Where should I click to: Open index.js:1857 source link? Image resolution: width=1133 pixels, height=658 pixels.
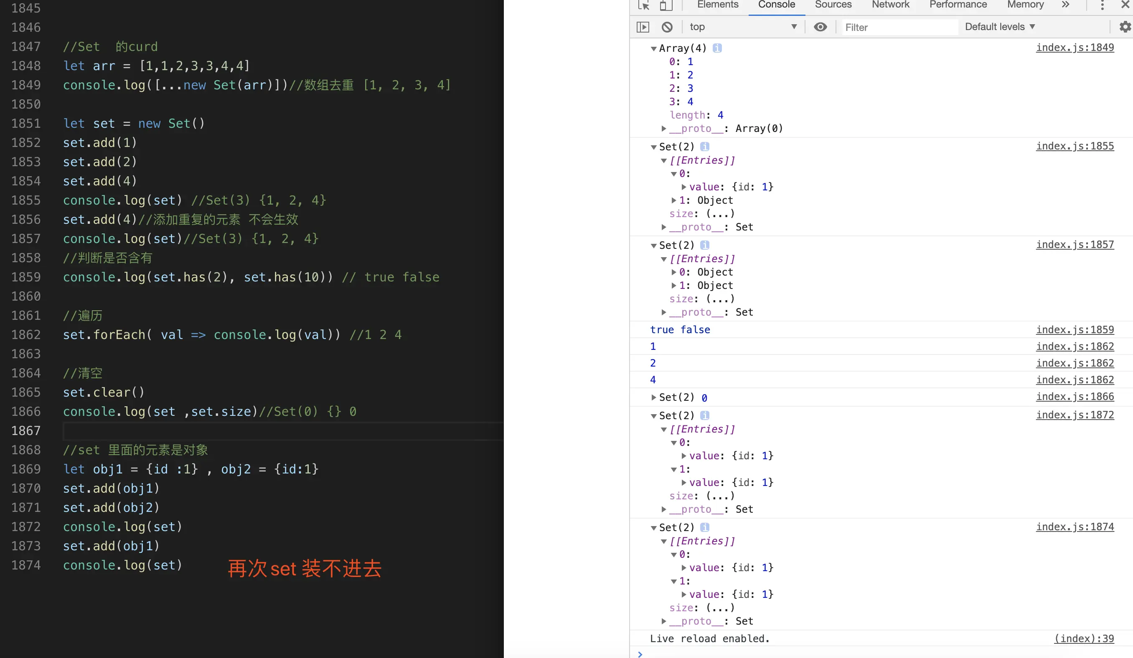pos(1075,245)
